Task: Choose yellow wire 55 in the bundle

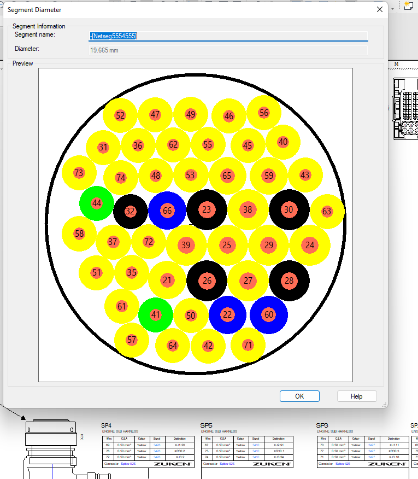Action: [x=208, y=144]
